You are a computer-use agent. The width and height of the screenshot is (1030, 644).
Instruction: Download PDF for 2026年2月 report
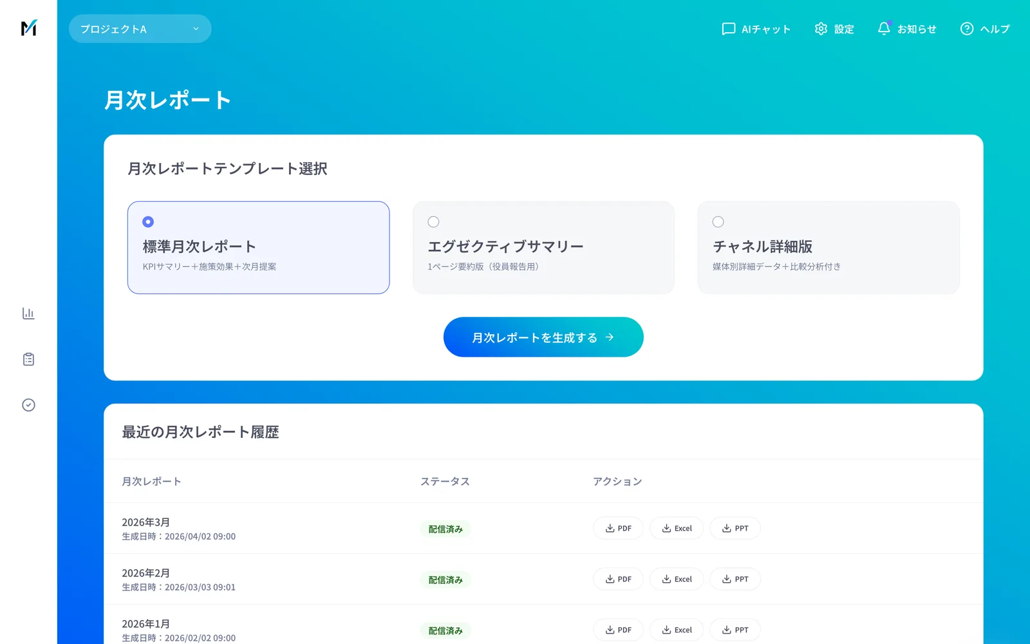coord(618,579)
